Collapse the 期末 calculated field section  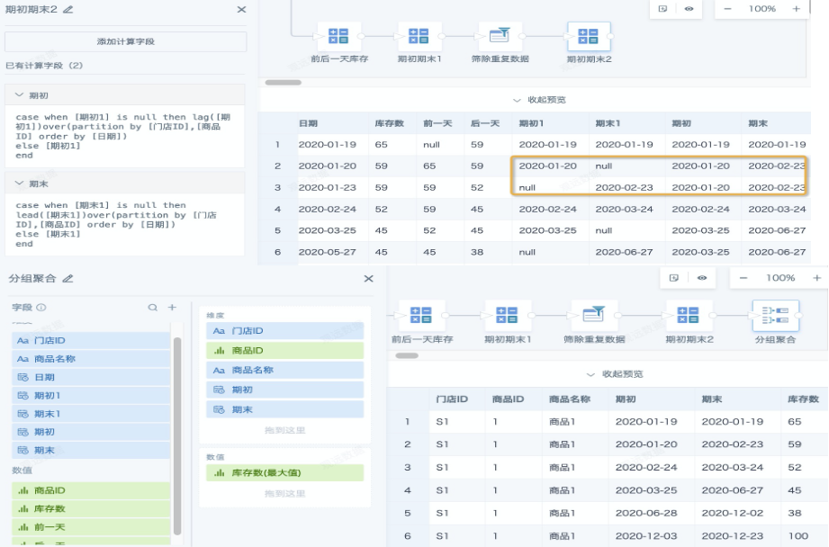click(20, 184)
